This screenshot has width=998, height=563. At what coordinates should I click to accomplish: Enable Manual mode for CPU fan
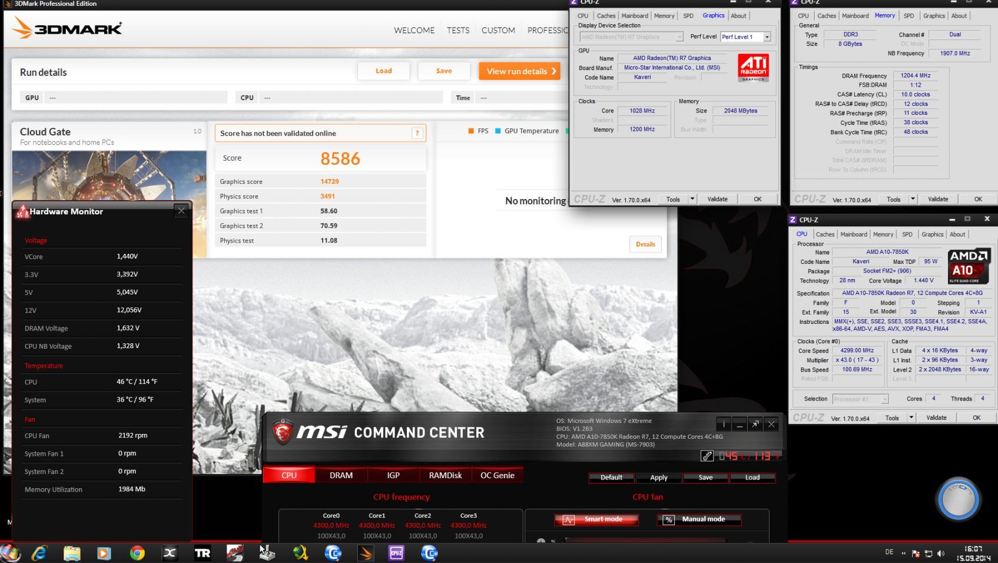[699, 519]
